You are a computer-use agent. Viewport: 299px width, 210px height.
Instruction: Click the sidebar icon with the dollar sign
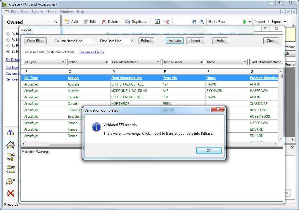point(11,157)
